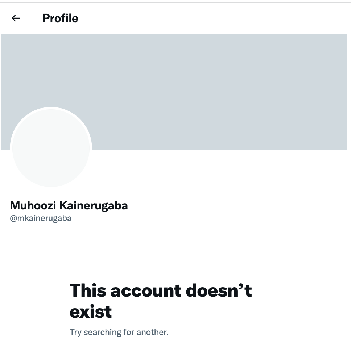
Task: Click the word "account" in the heading
Action: [x=146, y=290]
